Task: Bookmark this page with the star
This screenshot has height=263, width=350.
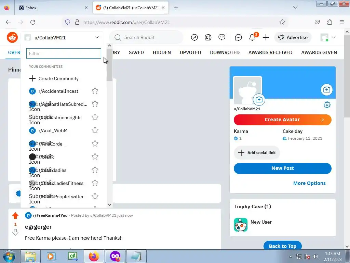Action: coord(282,22)
